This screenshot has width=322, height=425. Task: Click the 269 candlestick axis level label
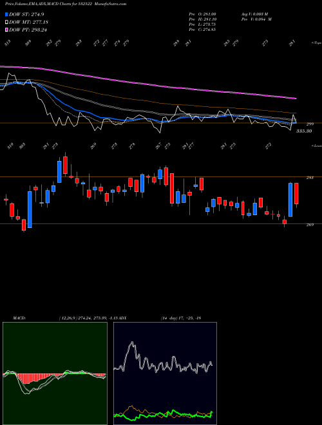(310, 225)
